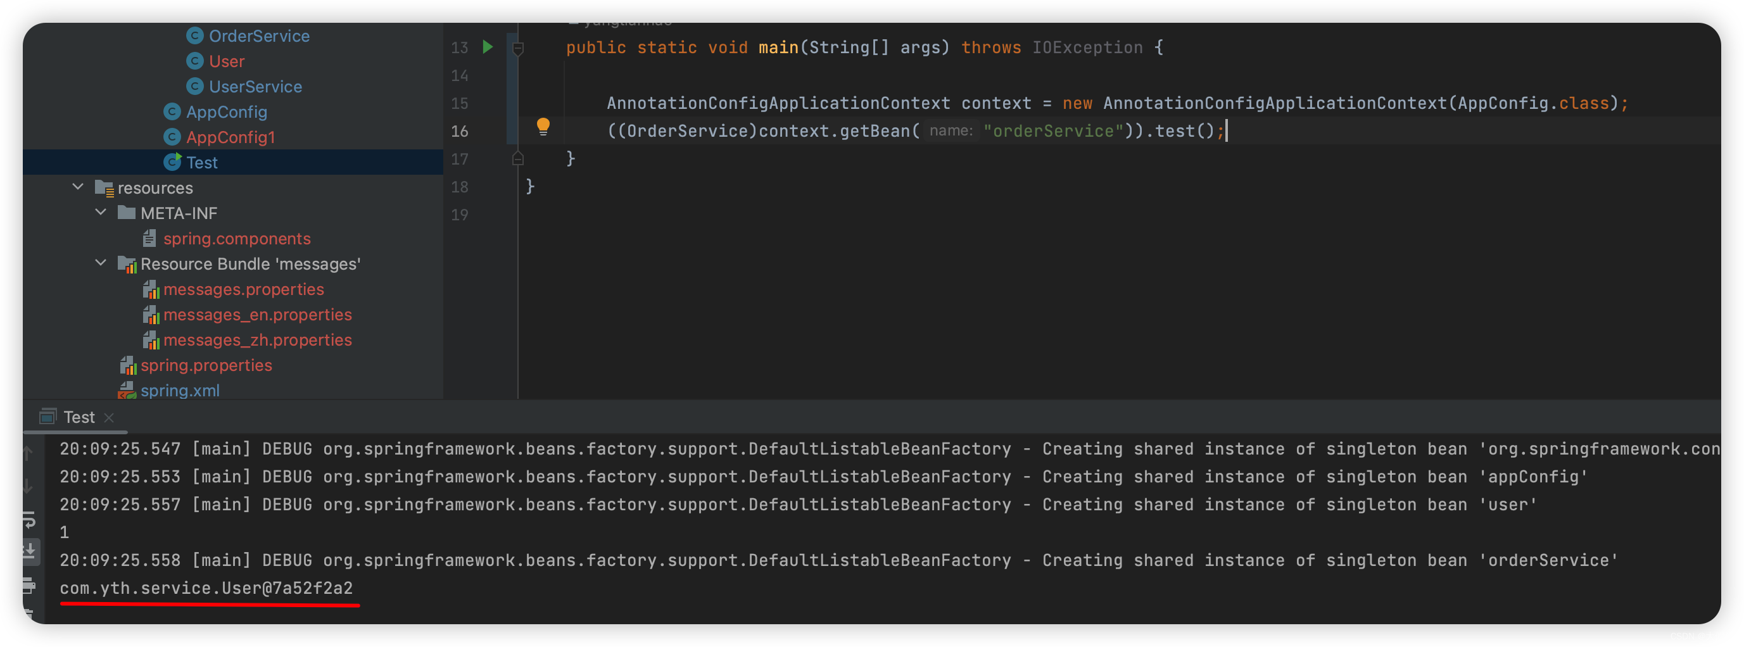Select messages_en.properties file
The height and width of the screenshot is (647, 1744).
pyautogui.click(x=257, y=315)
